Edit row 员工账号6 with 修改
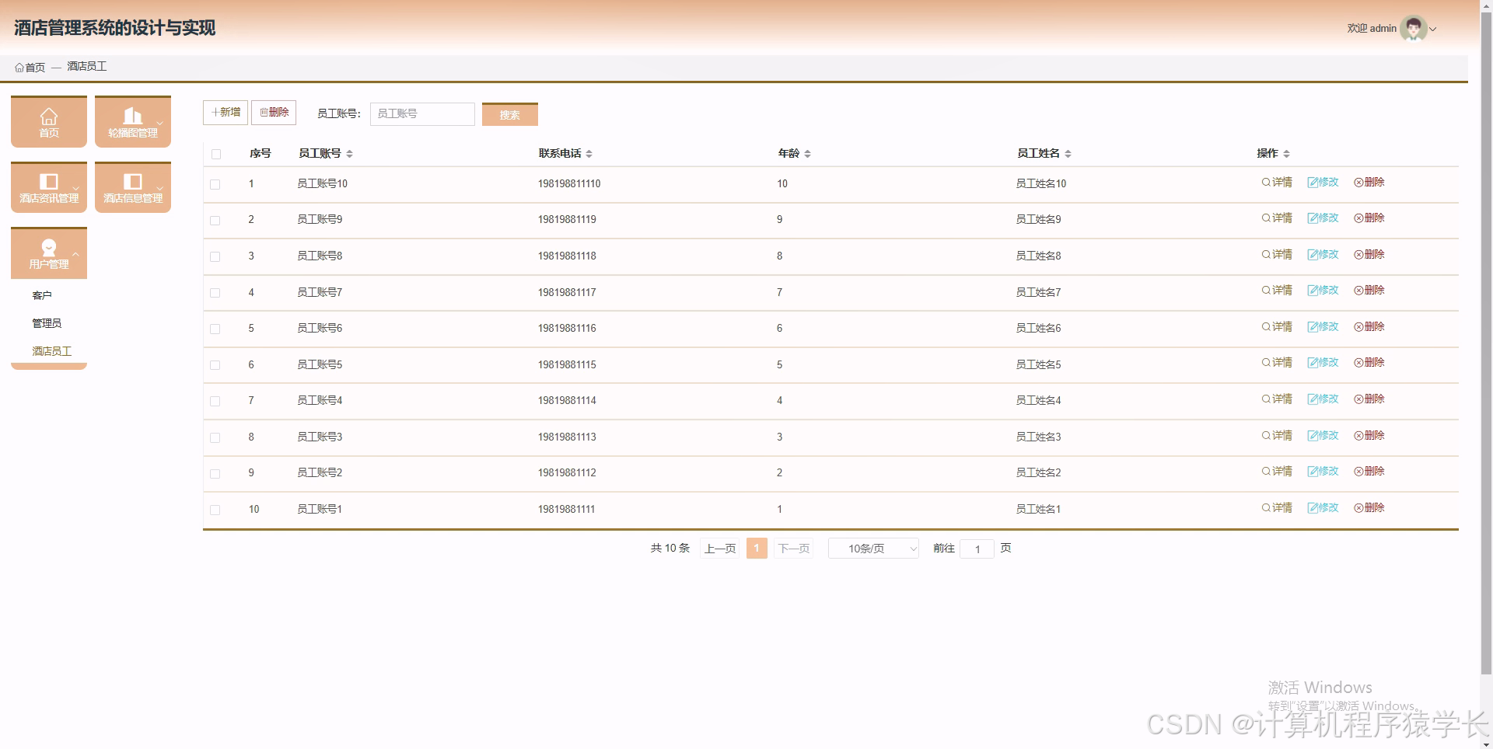 (1323, 327)
